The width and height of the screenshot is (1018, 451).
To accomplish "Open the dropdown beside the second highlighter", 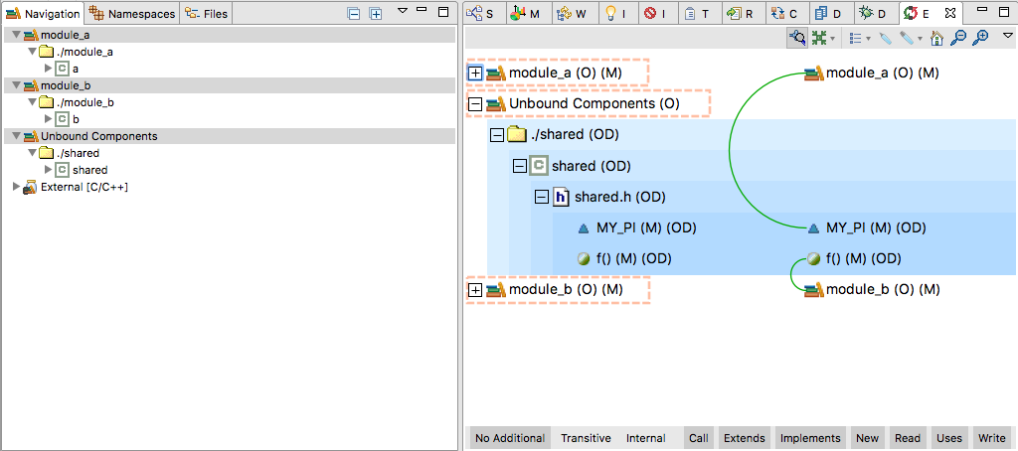I will 920,39.
